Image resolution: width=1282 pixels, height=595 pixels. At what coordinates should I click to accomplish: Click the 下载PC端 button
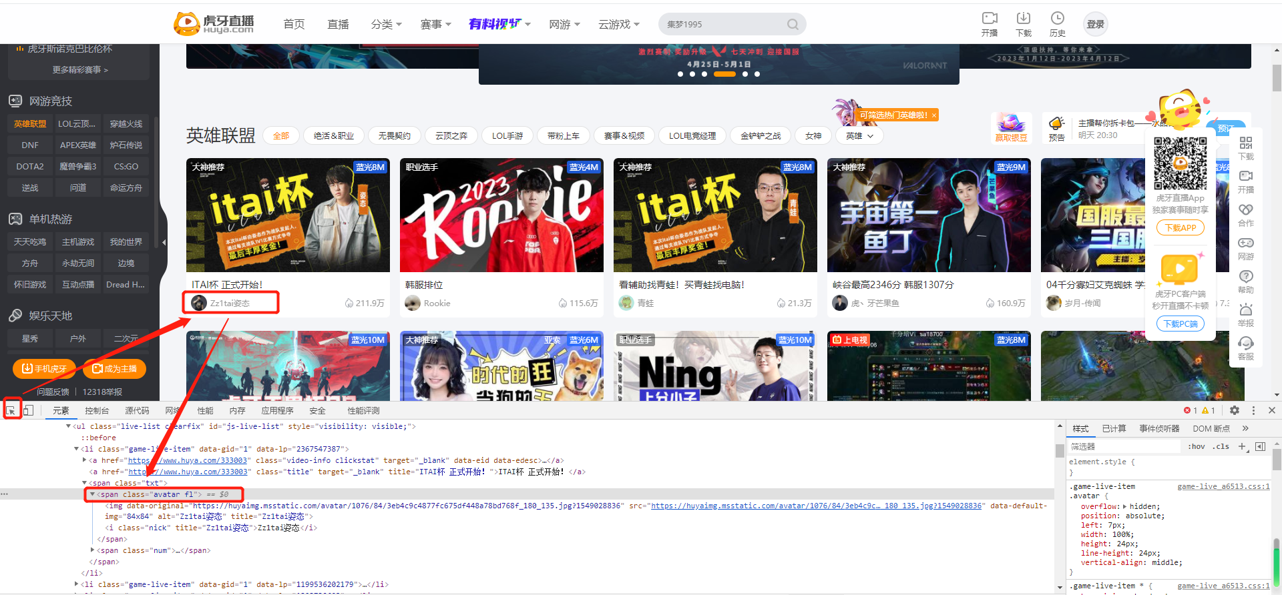tap(1180, 324)
